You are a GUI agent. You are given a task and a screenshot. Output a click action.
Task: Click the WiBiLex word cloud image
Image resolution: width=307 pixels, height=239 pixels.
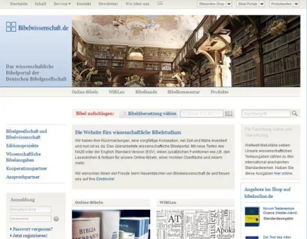click(x=196, y=224)
